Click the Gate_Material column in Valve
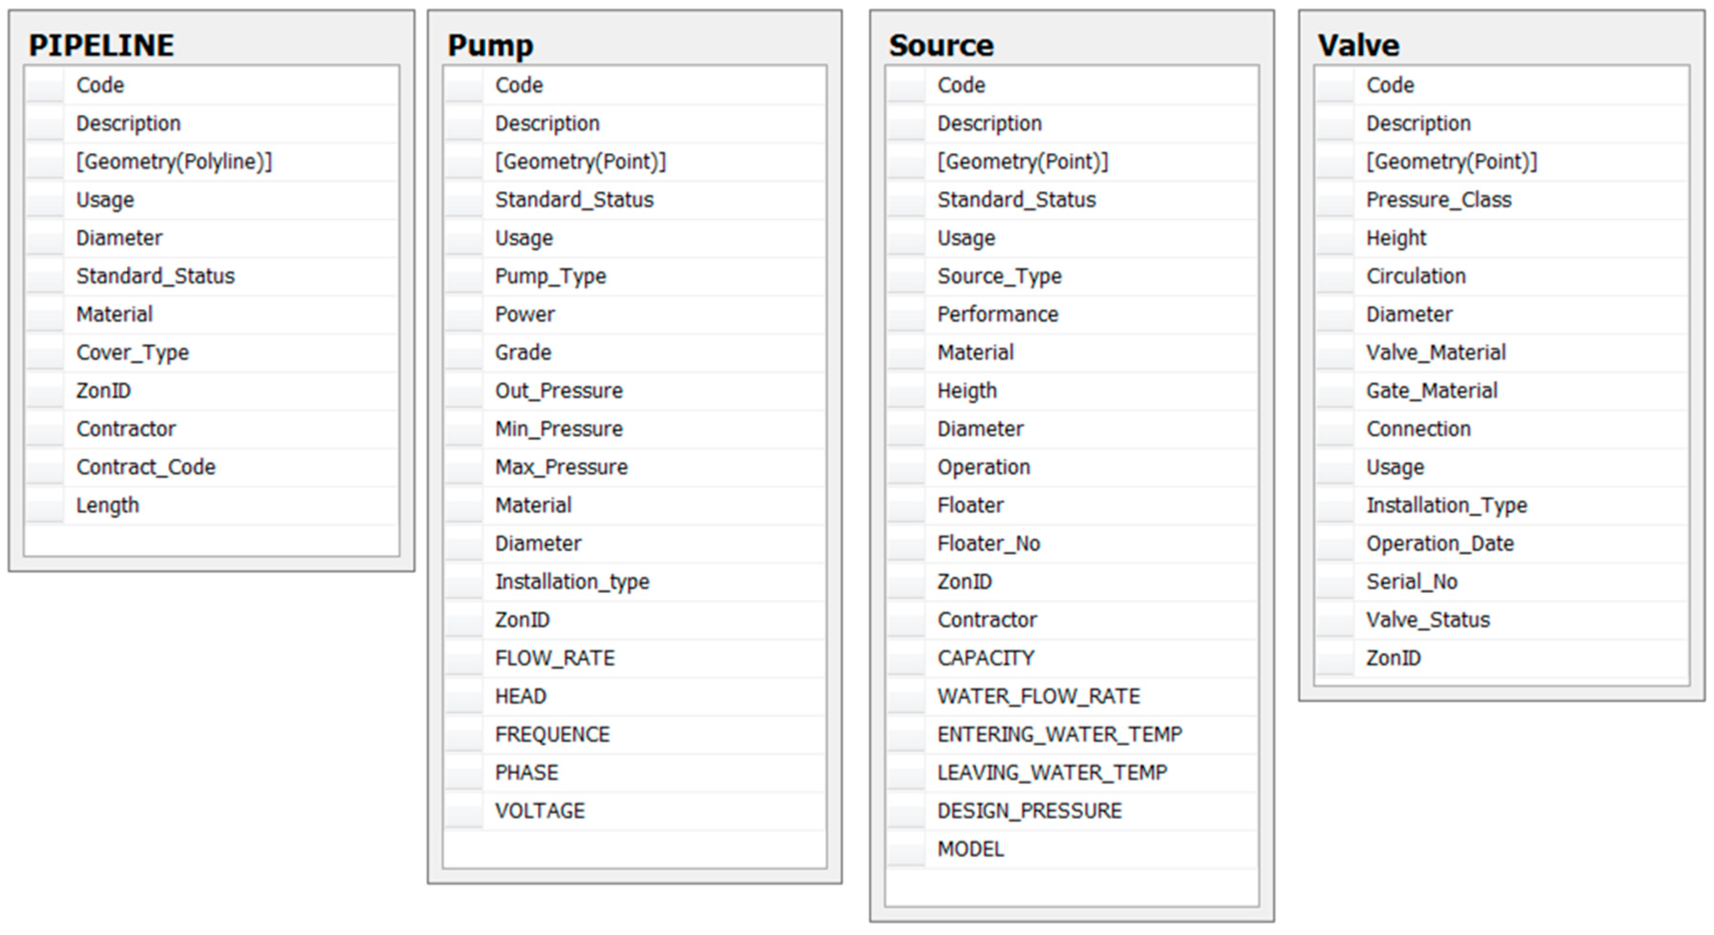 point(1431,390)
